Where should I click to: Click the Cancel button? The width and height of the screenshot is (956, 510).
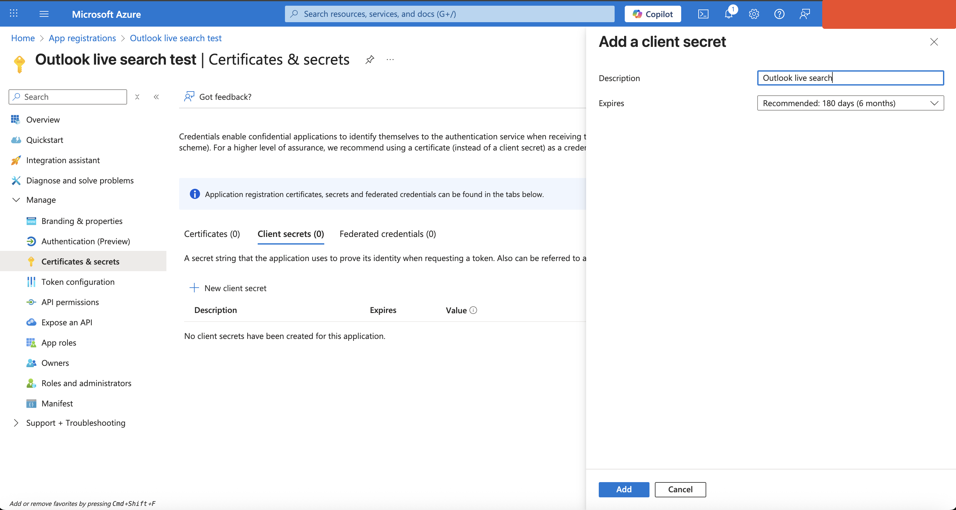coord(680,489)
